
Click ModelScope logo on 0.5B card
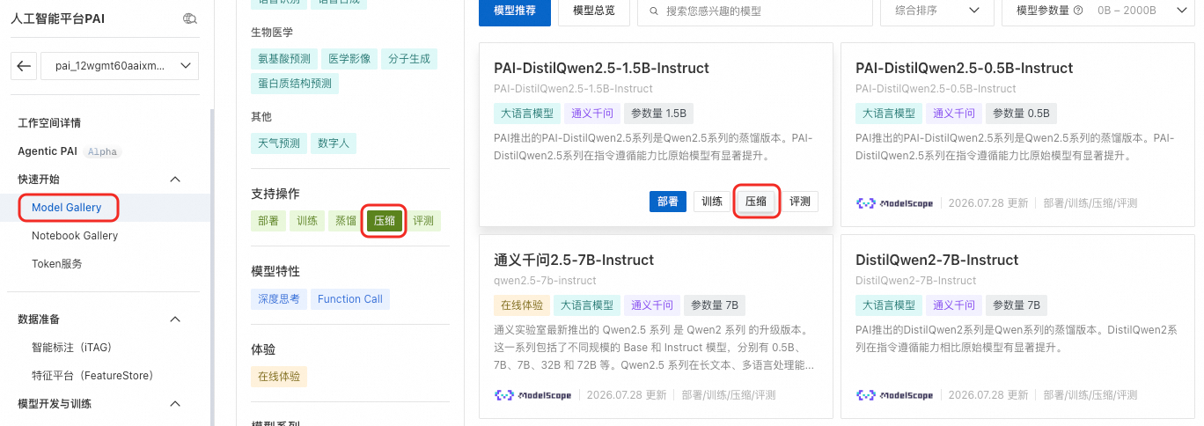[x=895, y=202]
